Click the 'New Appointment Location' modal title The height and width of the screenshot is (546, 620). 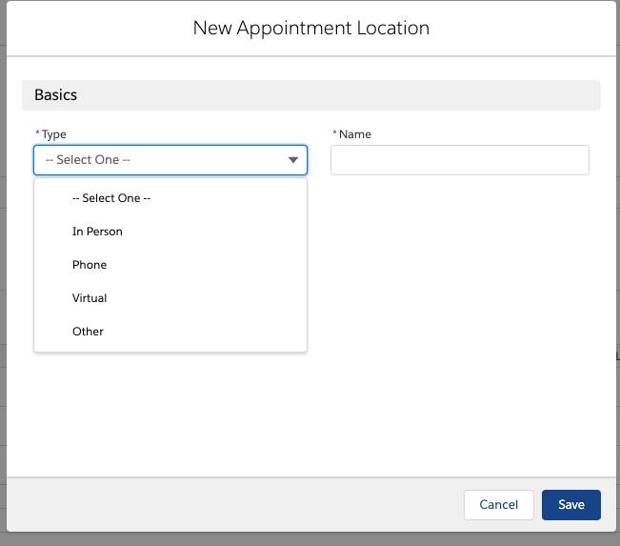tap(310, 28)
